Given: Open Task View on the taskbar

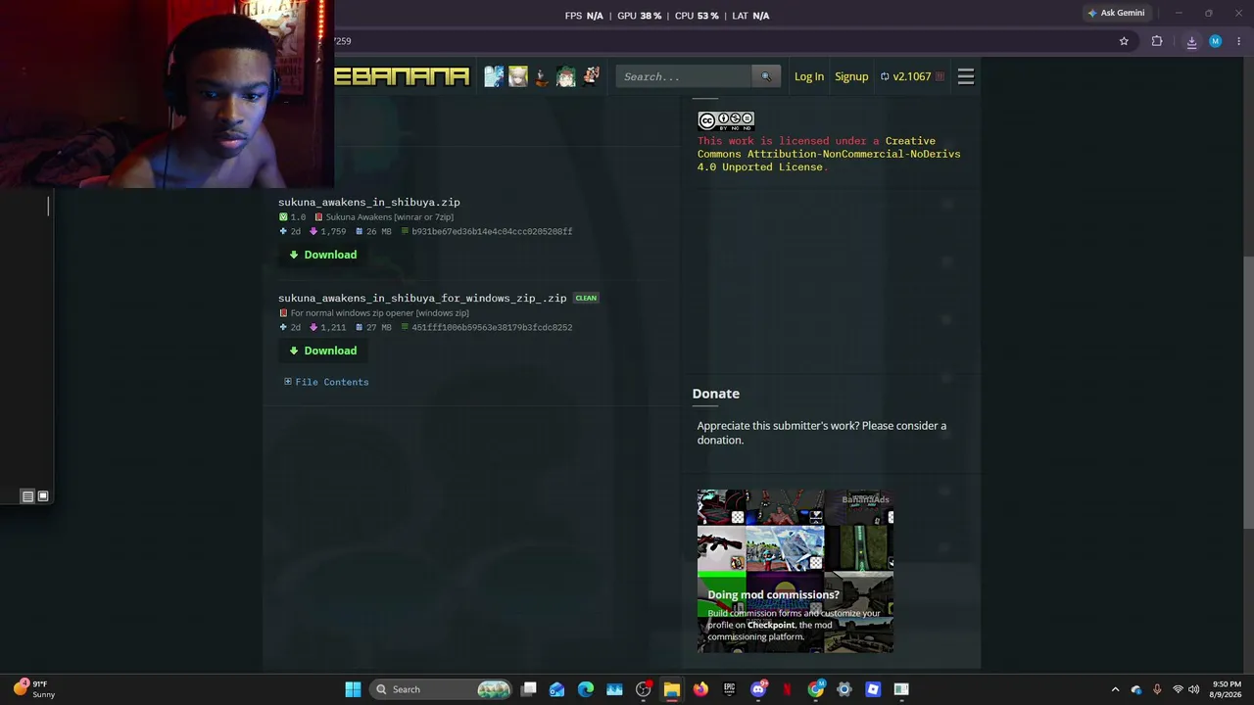Looking at the screenshot, I should [529, 689].
